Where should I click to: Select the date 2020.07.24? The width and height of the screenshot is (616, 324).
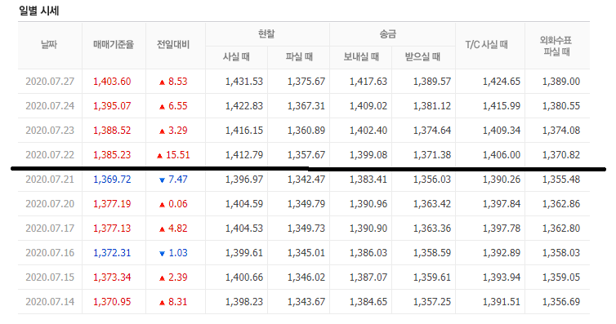(50, 106)
